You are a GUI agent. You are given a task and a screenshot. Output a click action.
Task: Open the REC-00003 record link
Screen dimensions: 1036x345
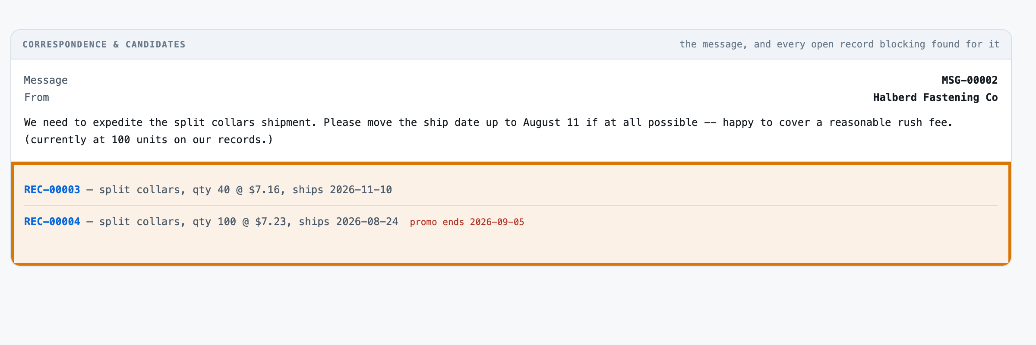pos(52,190)
